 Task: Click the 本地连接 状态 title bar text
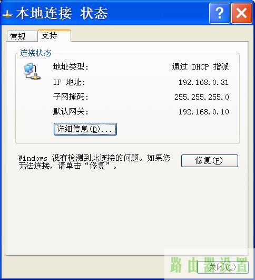62,13
